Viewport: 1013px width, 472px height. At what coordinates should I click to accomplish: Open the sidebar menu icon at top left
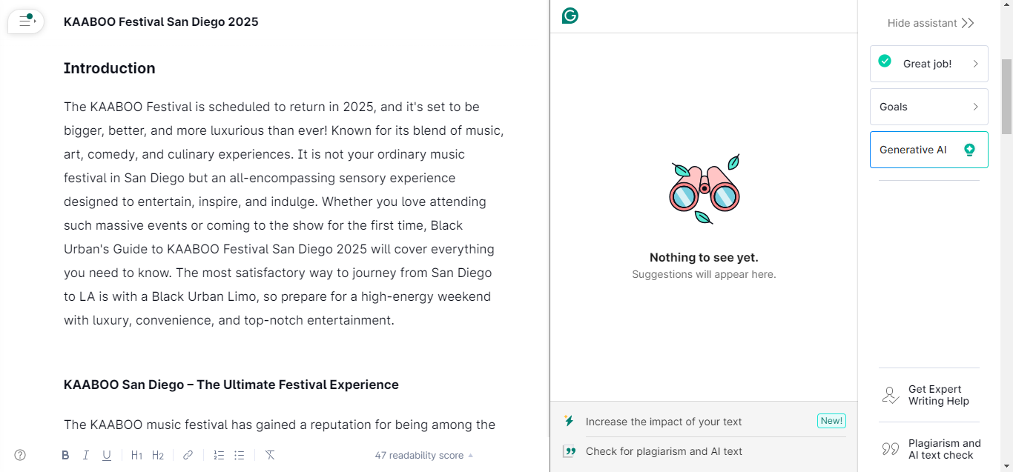click(x=27, y=21)
